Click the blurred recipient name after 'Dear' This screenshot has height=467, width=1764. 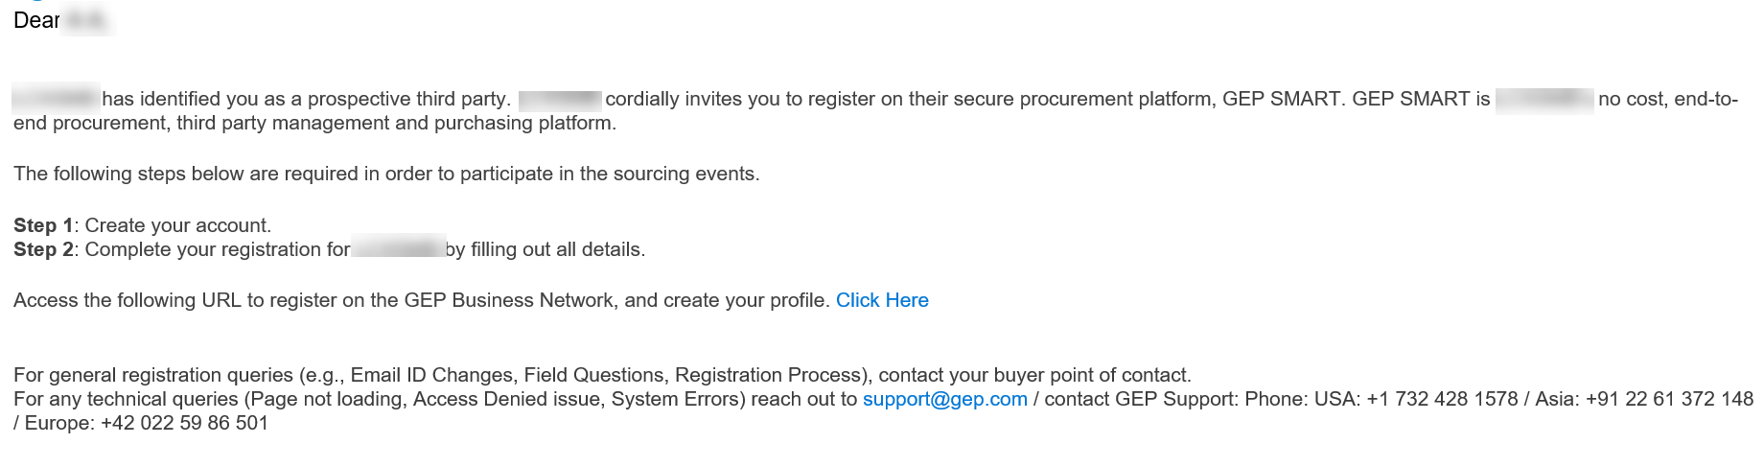(x=87, y=20)
